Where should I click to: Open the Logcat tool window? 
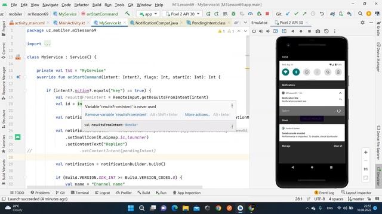[x=102, y=193]
